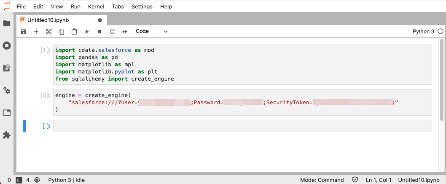Screen dimensions: 446x184
Task: Copy the selected cell
Action: click(x=62, y=32)
